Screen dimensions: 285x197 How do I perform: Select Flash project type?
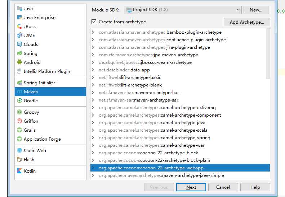50,160
